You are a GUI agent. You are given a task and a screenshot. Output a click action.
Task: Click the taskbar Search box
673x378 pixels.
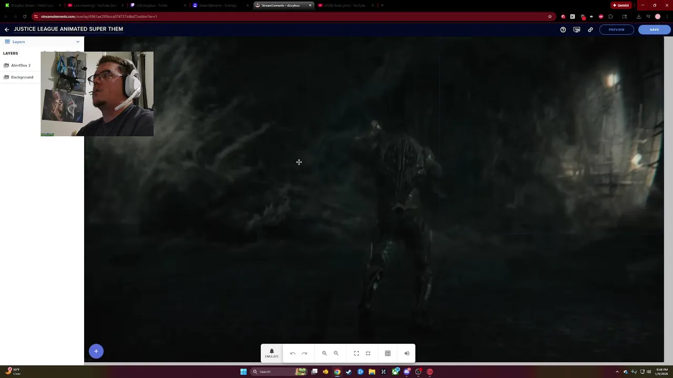[x=278, y=372]
